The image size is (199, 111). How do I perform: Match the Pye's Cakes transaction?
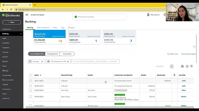point(184,97)
